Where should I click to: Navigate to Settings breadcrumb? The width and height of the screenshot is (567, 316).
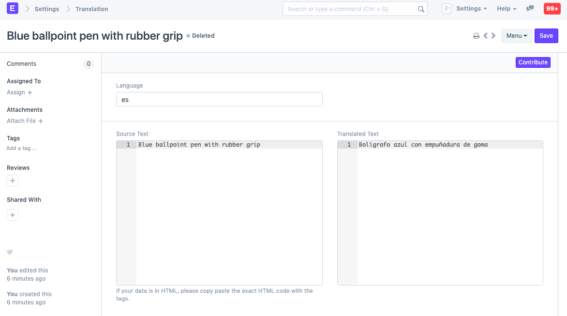pos(47,9)
